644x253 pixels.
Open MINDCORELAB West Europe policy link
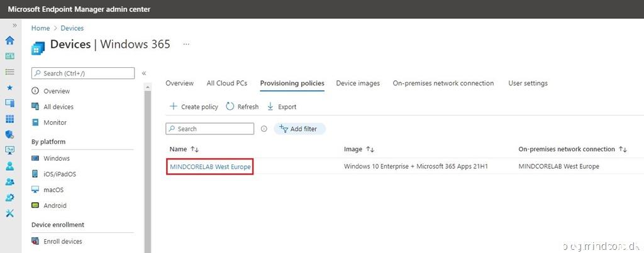coord(210,166)
